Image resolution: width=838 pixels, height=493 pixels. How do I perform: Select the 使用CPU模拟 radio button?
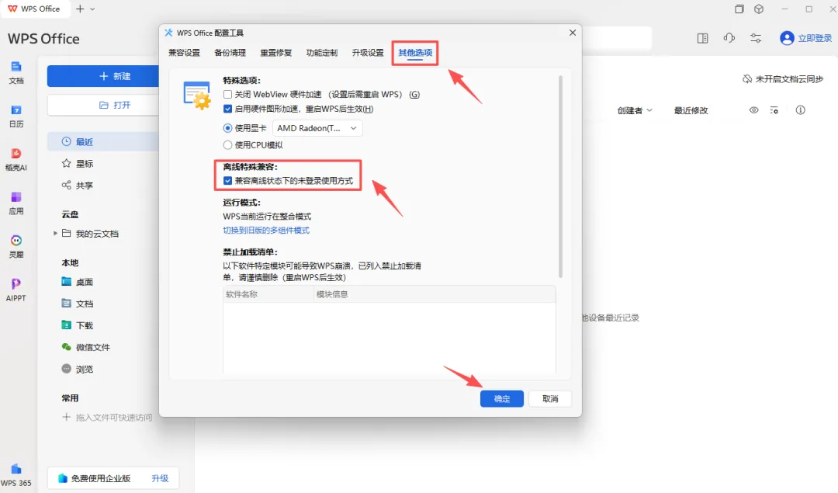pos(227,145)
